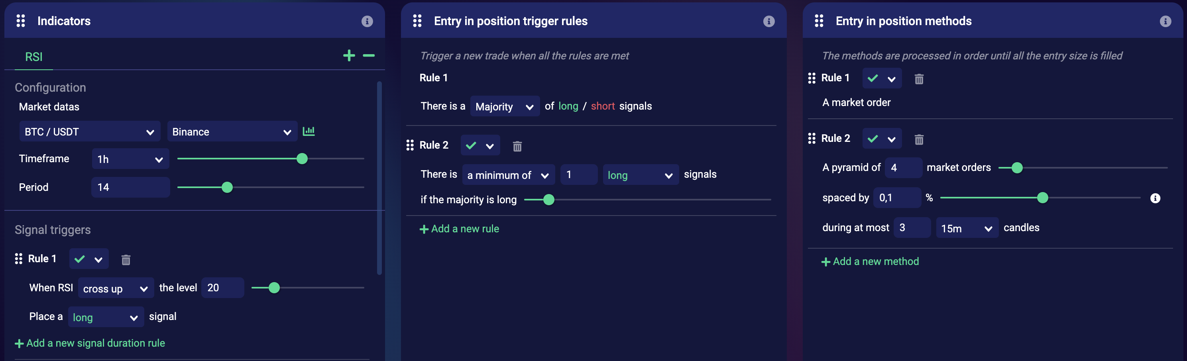Screen dimensions: 1187x361
Task: Open info for Entry in position methods
Action: point(1165,21)
